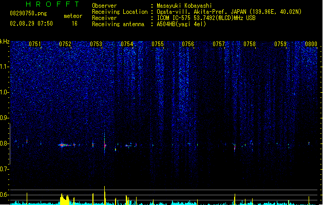The width and height of the screenshot is (323, 205).
Task: Click the 0753 time marker
Action: tap(96, 44)
